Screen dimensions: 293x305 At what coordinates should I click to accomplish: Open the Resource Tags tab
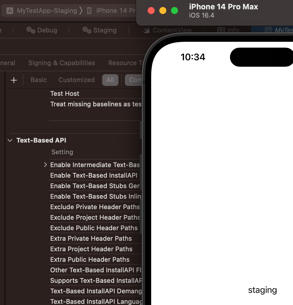tap(126, 63)
